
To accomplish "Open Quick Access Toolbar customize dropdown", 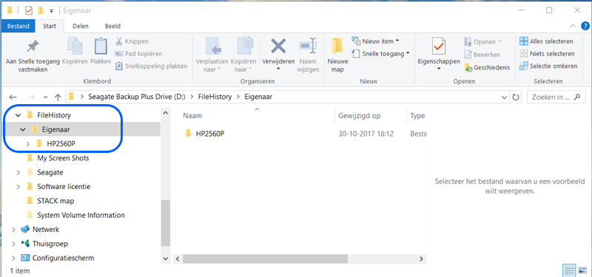I will 52,10.
